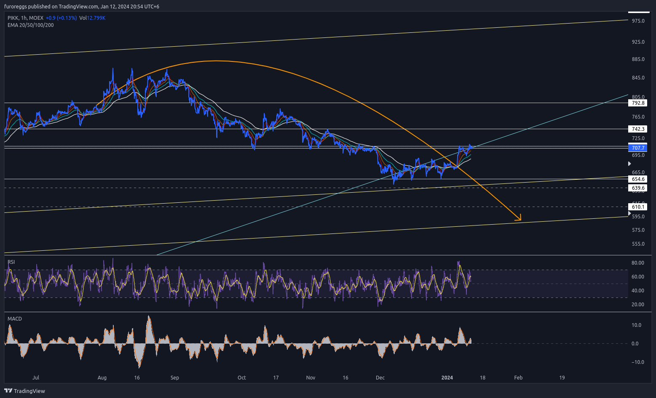Viewport: 656px width, 398px height.
Task: Click the 885.0 price axis tick
Action: (638, 59)
